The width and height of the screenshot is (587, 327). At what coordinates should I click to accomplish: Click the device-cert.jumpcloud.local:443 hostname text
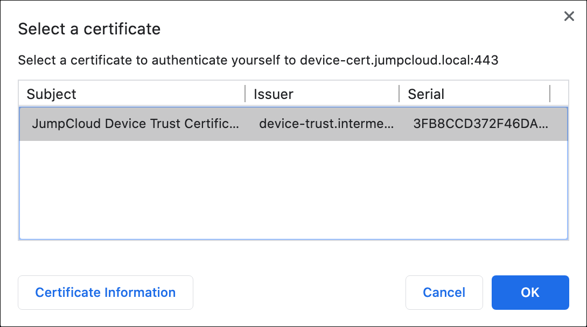tap(399, 60)
